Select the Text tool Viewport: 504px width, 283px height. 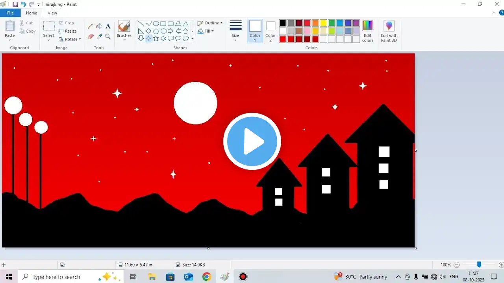tap(108, 26)
